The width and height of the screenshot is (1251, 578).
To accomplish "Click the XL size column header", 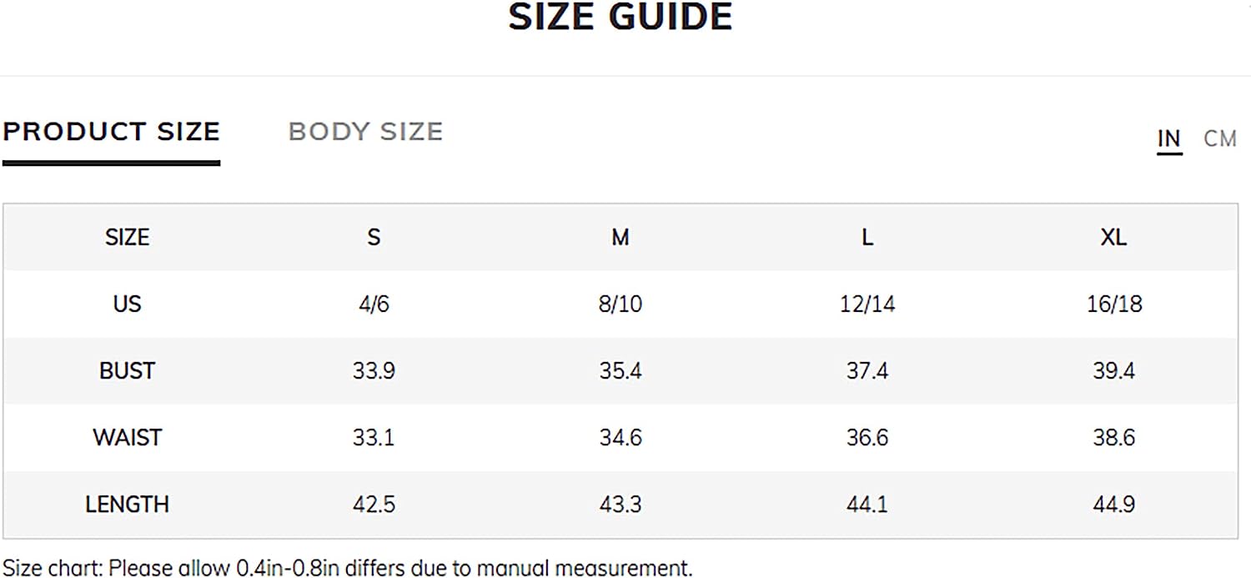I will click(1113, 238).
